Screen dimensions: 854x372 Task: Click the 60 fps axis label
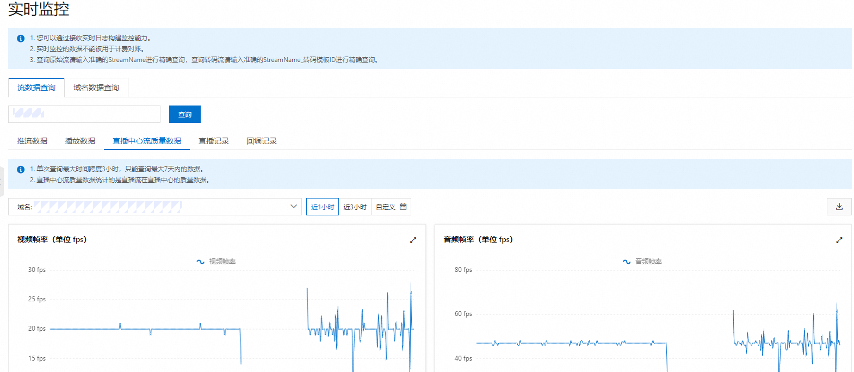pos(463,314)
